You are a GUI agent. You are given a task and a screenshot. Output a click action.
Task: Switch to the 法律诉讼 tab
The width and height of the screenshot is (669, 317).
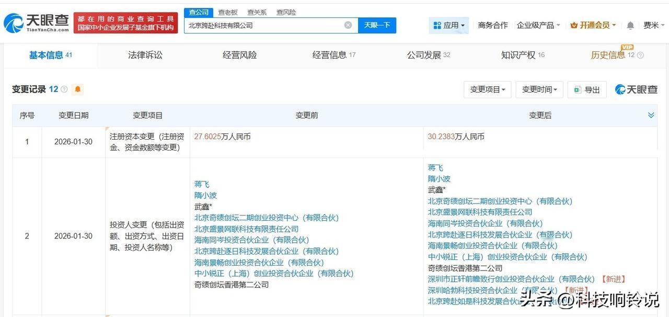[145, 54]
